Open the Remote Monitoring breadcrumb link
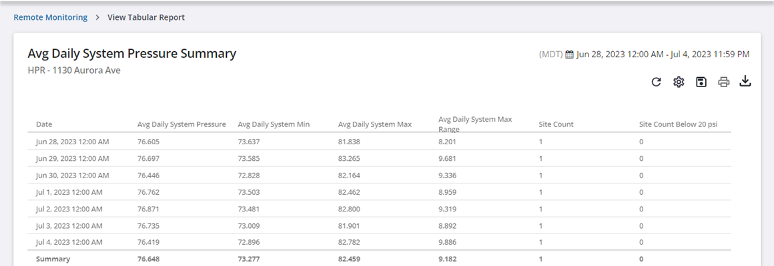The width and height of the screenshot is (774, 266). point(51,17)
